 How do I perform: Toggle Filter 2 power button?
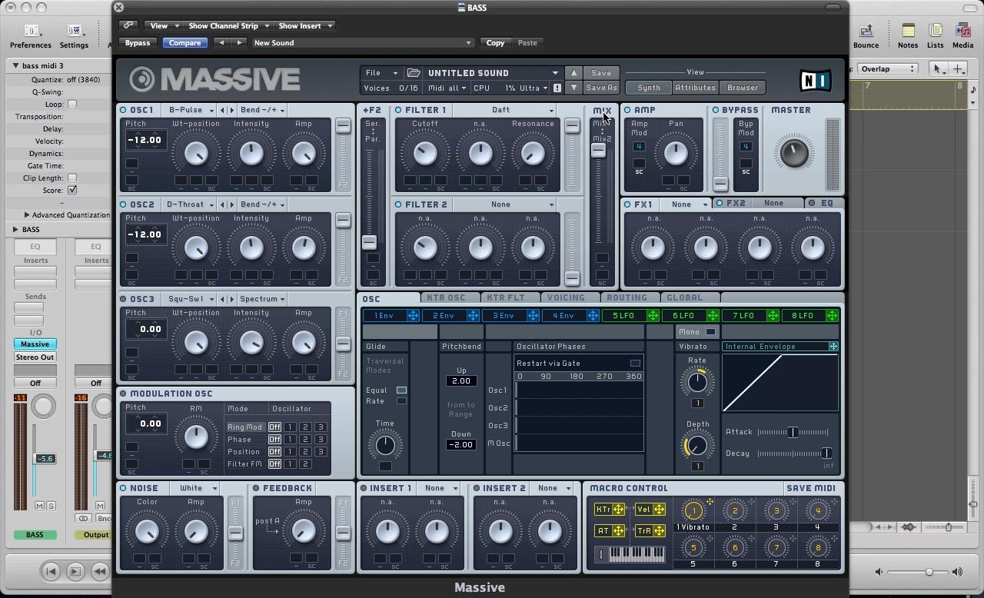[398, 204]
